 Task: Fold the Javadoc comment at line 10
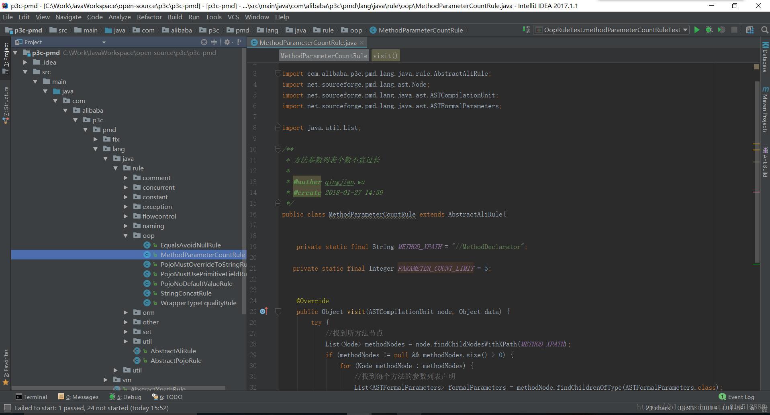(x=278, y=149)
